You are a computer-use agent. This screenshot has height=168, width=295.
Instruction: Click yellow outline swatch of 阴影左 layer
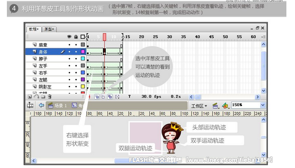pos(83,86)
